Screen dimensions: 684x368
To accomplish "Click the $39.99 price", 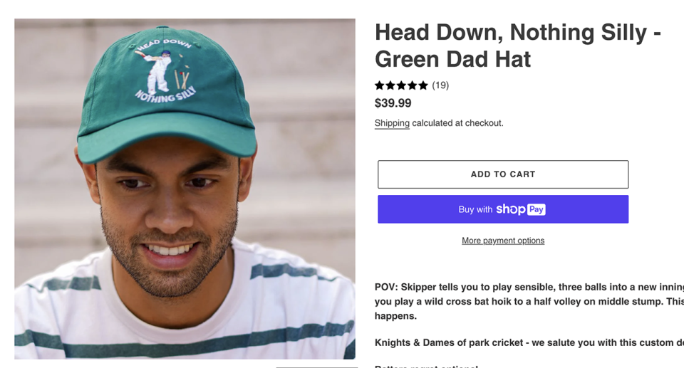I will (x=393, y=103).
